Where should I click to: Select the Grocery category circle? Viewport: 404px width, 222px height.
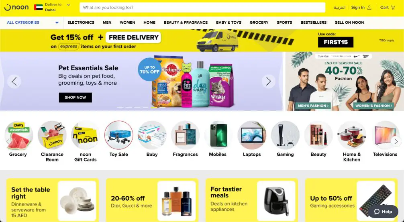coord(18,135)
